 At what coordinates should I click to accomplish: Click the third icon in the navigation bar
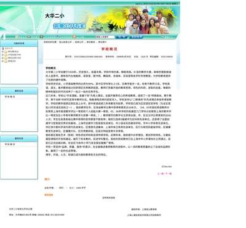tap(41, 37)
